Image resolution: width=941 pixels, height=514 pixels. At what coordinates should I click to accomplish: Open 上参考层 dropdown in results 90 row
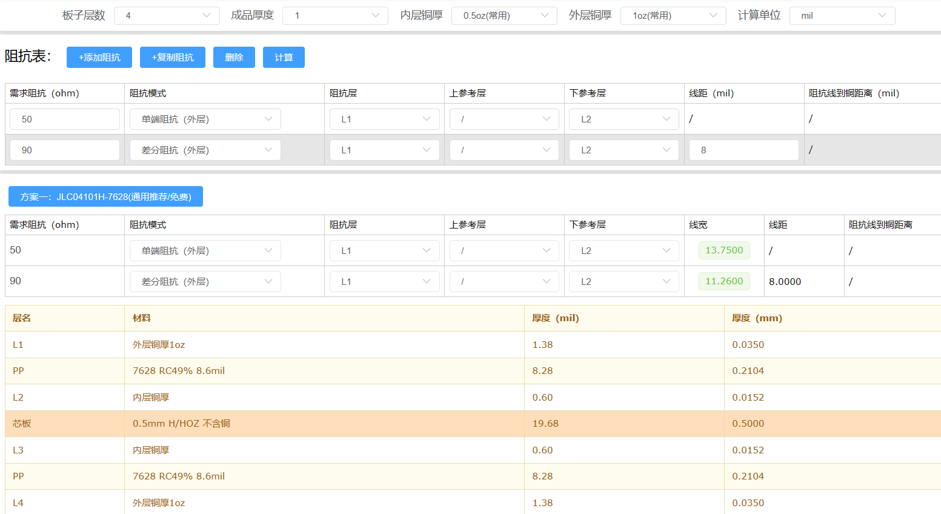(505, 281)
